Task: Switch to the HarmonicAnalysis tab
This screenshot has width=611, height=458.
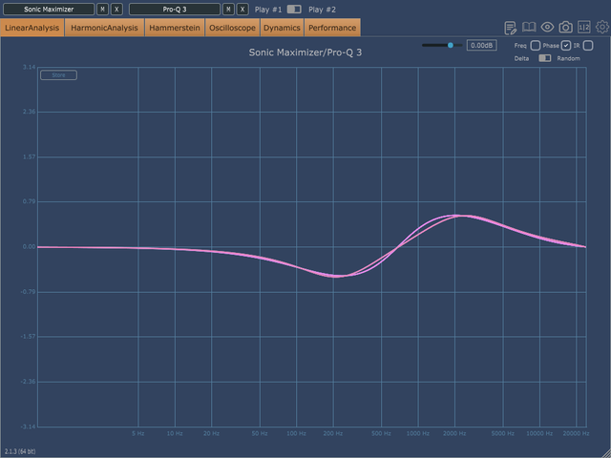Action: point(104,28)
